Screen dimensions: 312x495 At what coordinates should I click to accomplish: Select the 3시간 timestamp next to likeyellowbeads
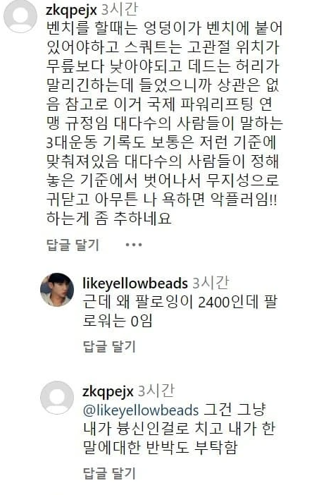click(211, 283)
